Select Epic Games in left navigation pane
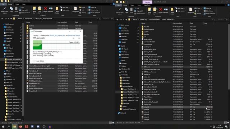Screen dimensions: 230x129 coord(11,88)
